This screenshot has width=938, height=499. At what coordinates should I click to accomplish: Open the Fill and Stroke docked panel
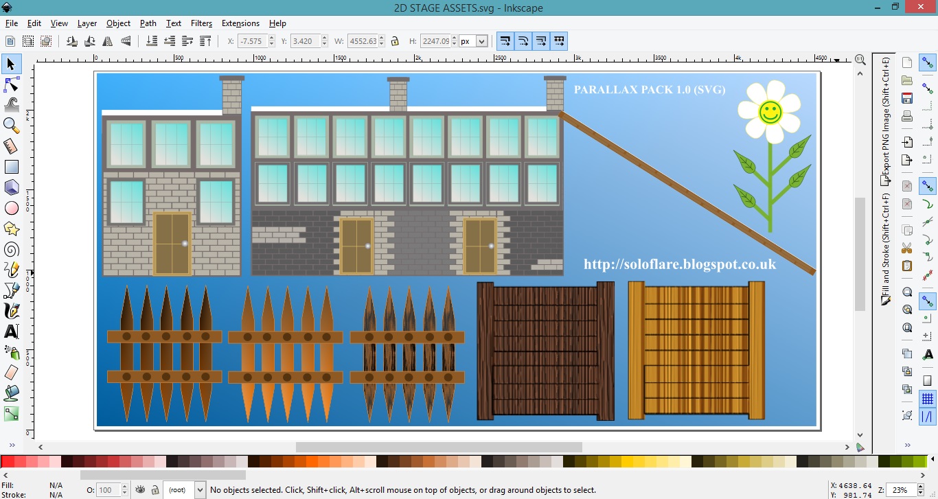coord(886,248)
